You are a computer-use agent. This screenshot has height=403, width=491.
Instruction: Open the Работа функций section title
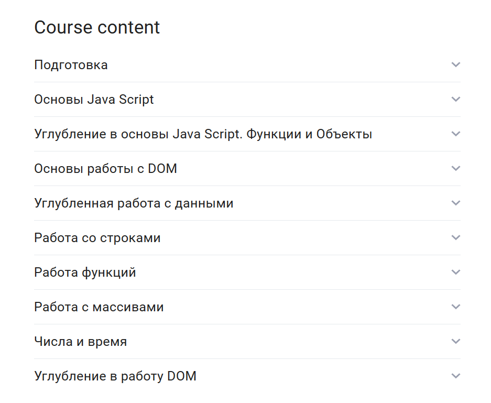85,273
